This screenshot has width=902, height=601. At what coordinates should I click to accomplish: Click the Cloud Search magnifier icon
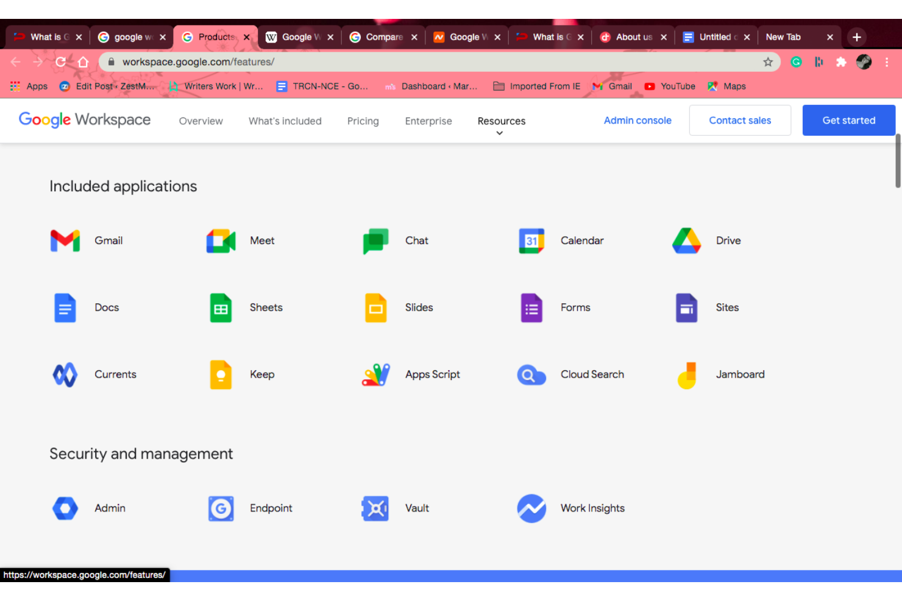(531, 374)
